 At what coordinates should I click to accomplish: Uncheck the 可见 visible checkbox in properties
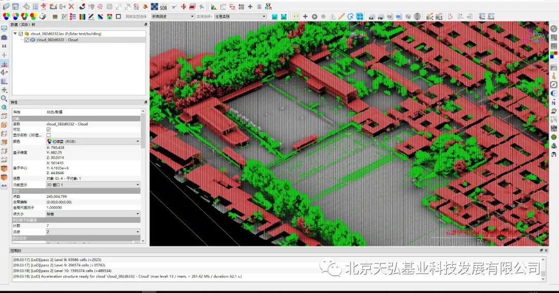click(x=49, y=130)
